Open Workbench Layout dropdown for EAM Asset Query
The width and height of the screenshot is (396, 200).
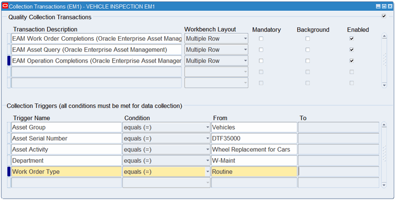point(245,50)
